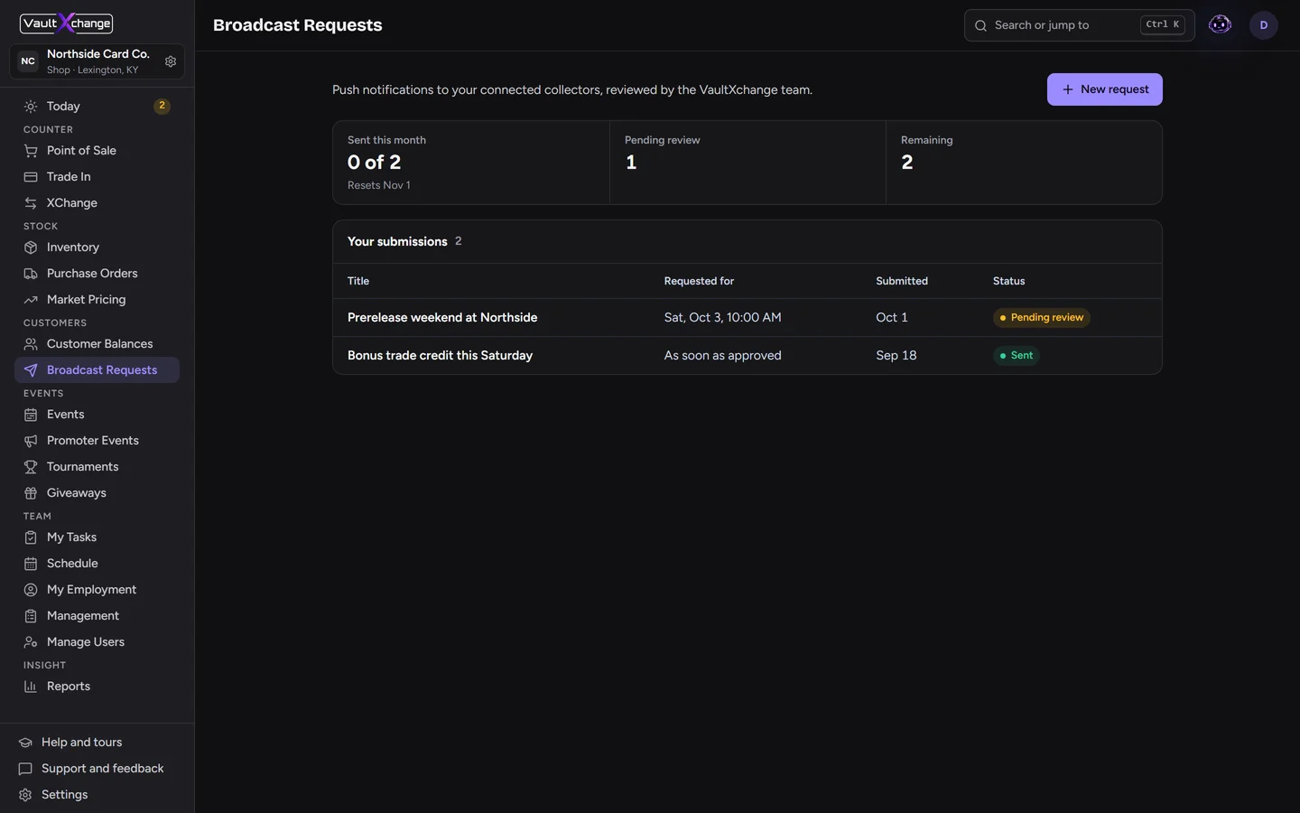Open Settings at the sidebar bottom
The width and height of the screenshot is (1300, 813).
(x=97, y=795)
